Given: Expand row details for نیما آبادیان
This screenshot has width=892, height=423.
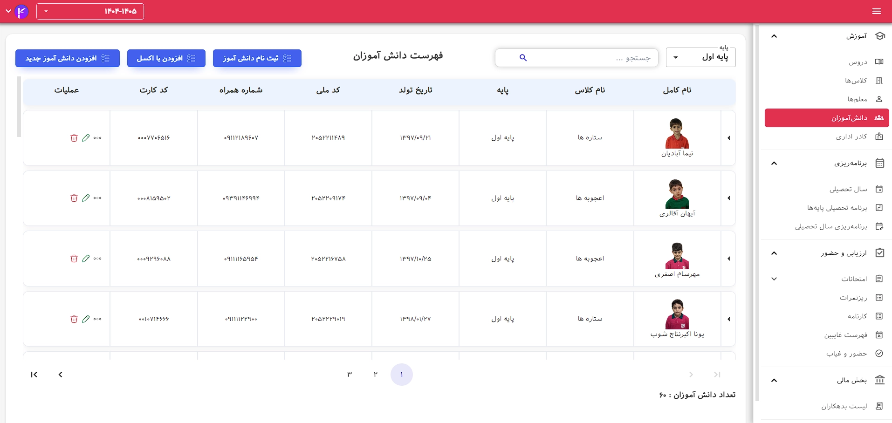Looking at the screenshot, I should [728, 138].
